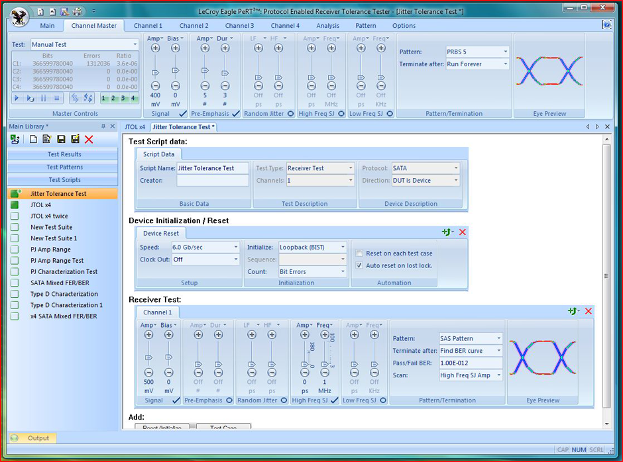Open the Options ribbon tab

404,25
